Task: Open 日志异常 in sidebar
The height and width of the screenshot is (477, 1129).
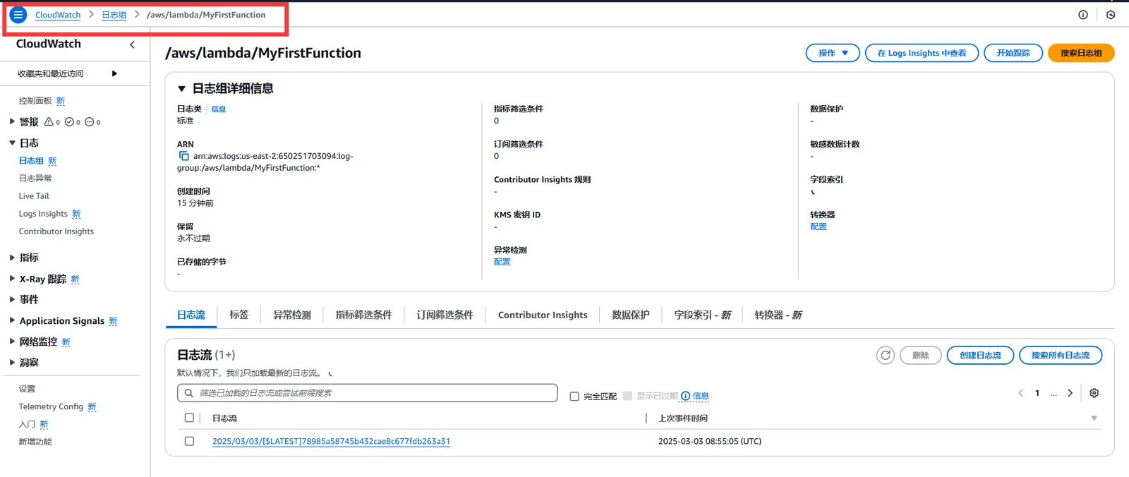Action: (35, 179)
